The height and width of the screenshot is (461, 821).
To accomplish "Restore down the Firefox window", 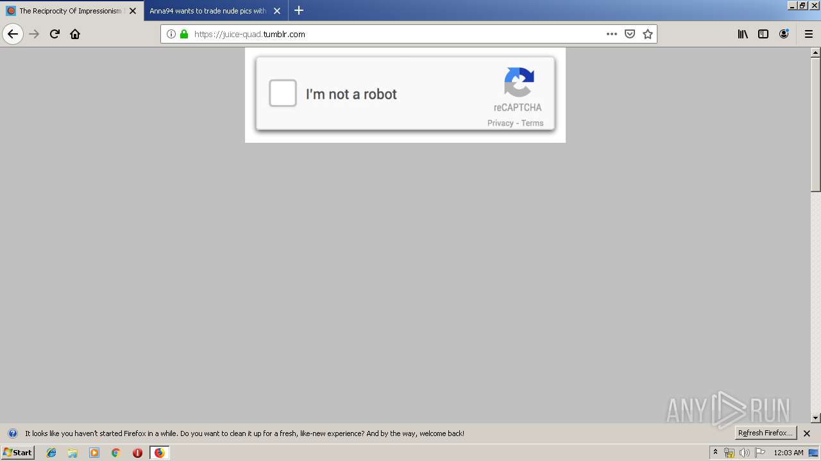I will pyautogui.click(x=802, y=5).
